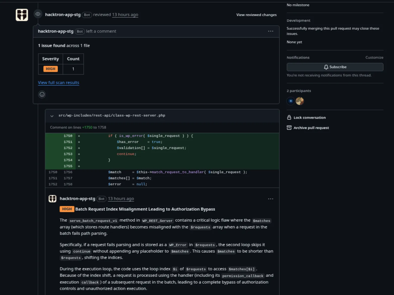The image size is (394, 295).
Task: Click line number 1750 in the added lines
Action: pyautogui.click(x=68, y=136)
